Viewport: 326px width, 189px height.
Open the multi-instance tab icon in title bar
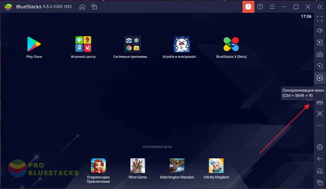94,7
